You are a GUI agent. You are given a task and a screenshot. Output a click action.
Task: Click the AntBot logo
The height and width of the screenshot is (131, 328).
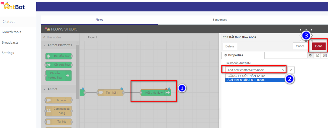click(13, 6)
